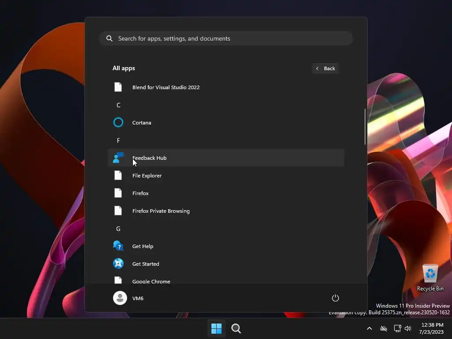This screenshot has width=452, height=339.
Task: Click the OneDrive cloud tray icon
Action: tap(384, 328)
